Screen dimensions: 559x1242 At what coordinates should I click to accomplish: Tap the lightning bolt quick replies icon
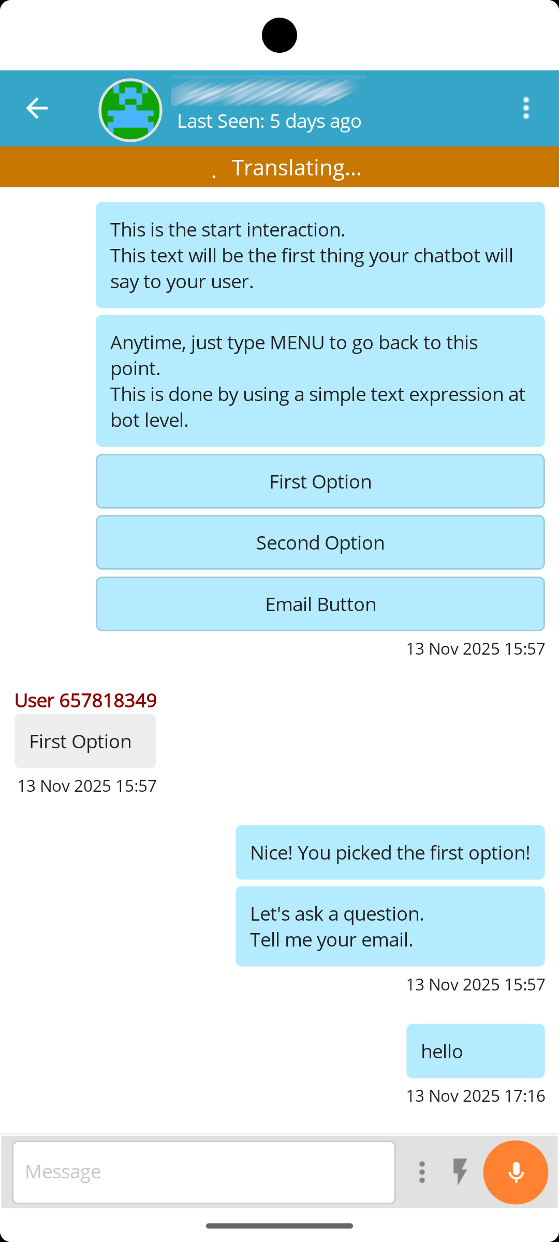[460, 1172]
